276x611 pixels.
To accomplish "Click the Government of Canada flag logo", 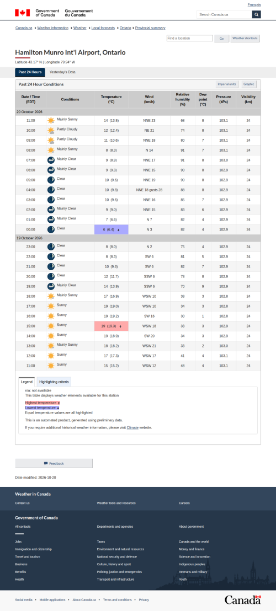I will [x=23, y=13].
